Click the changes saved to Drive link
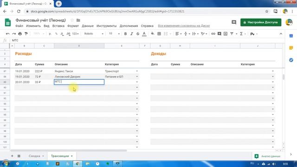This screenshot has width=297, height=167. tap(184, 26)
